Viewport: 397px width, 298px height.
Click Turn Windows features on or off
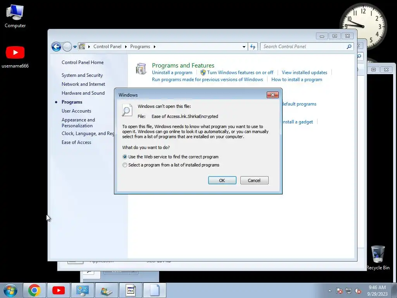pos(240,73)
